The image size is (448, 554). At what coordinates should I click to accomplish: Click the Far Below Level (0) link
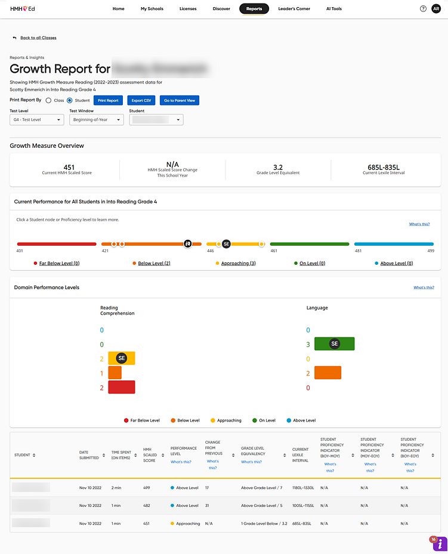[60, 263]
